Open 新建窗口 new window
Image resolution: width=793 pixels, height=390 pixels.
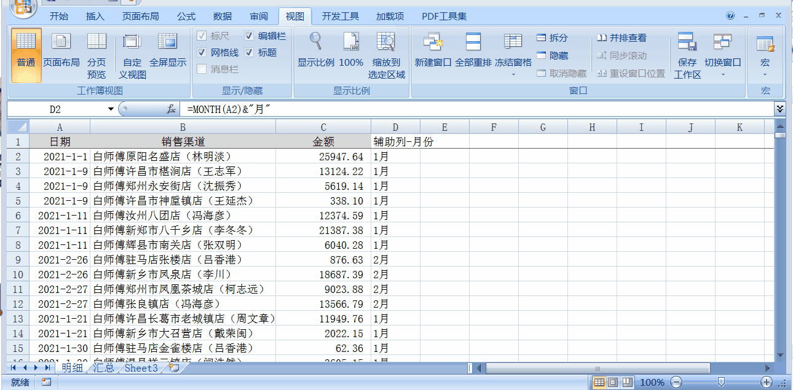click(433, 42)
